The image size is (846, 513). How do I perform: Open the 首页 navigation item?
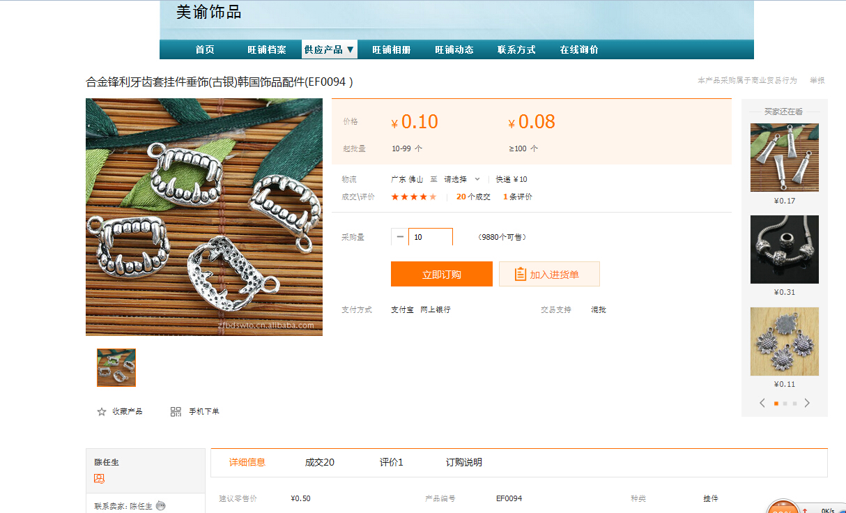(205, 49)
